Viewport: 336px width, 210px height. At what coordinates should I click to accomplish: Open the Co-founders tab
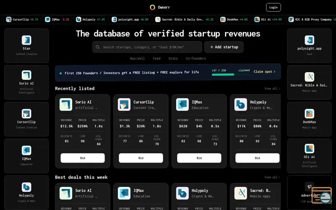196,58
